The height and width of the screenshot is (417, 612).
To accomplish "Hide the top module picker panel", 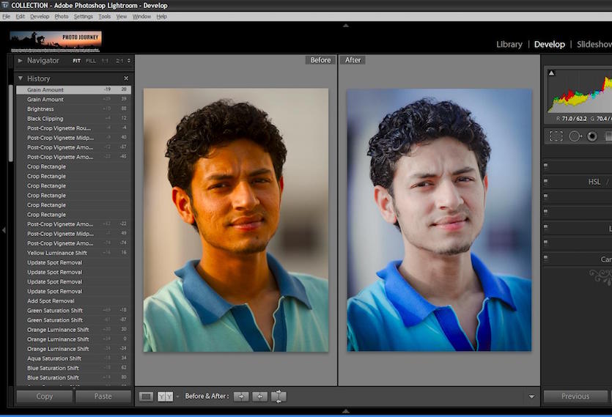I will [345, 26].
